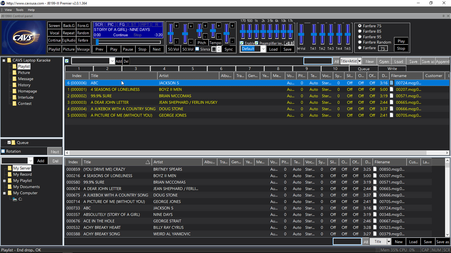Switch to the Queue tab
The width and height of the screenshot is (451, 253).
(x=364, y=69)
